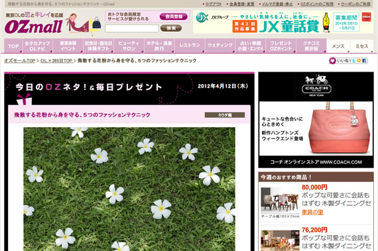Switch to the ミセス tab
This screenshot has width=378, height=251.
tap(361, 46)
